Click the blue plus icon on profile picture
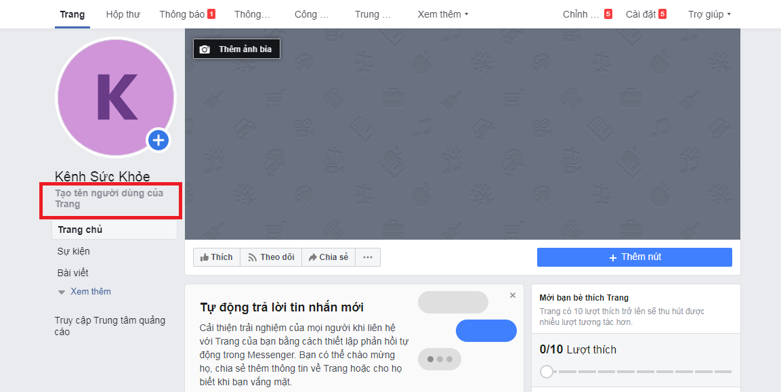This screenshot has width=781, height=392. pos(158,140)
